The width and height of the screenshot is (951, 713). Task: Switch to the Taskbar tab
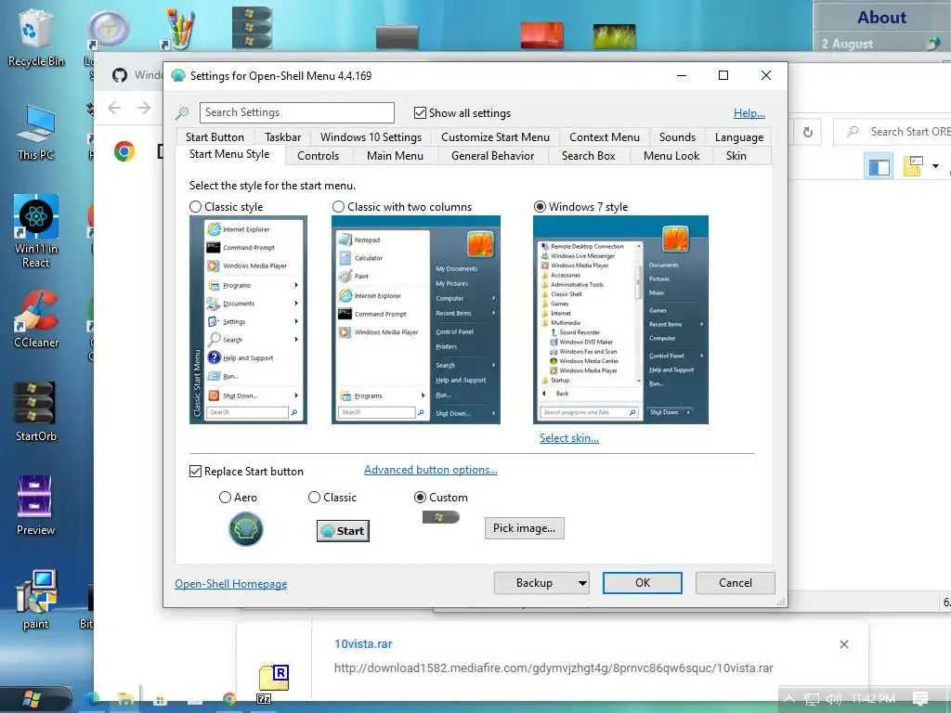point(282,137)
